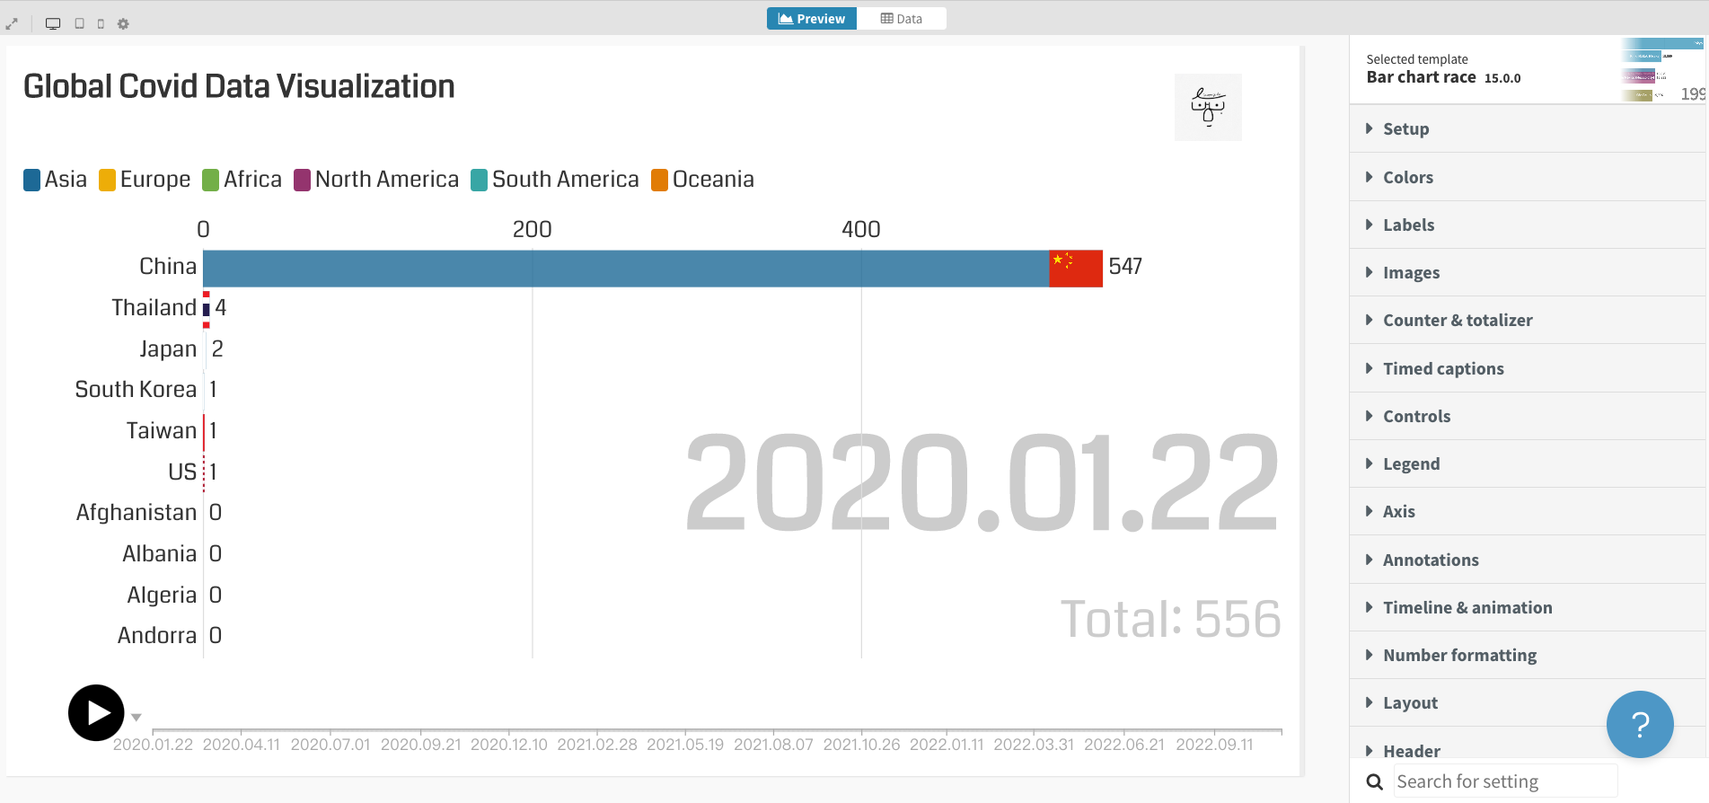This screenshot has width=1709, height=803.
Task: Switch to the Data tab
Action: coord(901,19)
